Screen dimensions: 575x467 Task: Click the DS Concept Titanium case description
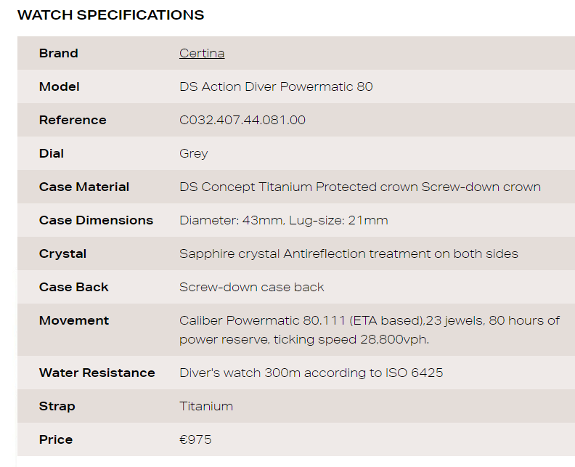[x=360, y=187]
